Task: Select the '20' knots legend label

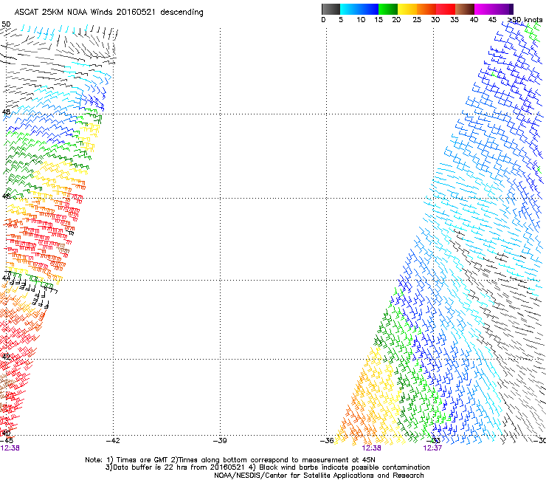Action: (396, 20)
